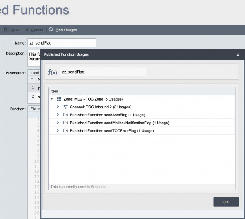The height and width of the screenshot is (219, 245).
Task: Click the Save disk icon
Action: pyautogui.click(x=6, y=30)
